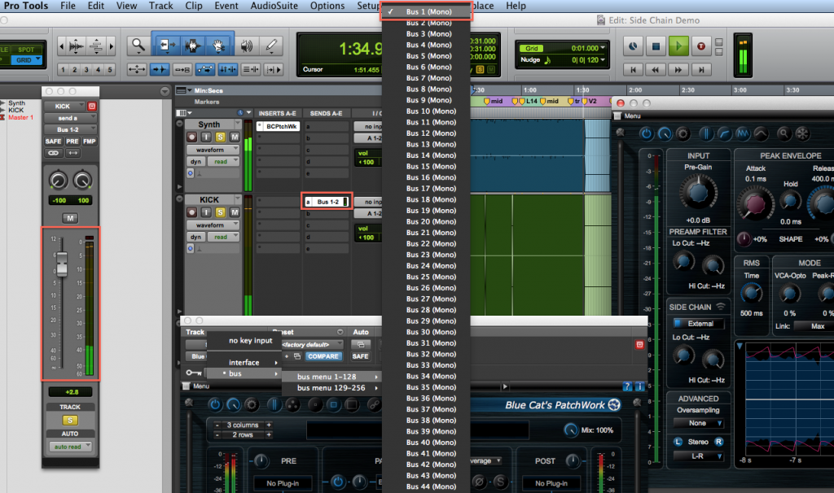This screenshot has width=834, height=493.
Task: Solo the Synth track
Action: (x=220, y=137)
